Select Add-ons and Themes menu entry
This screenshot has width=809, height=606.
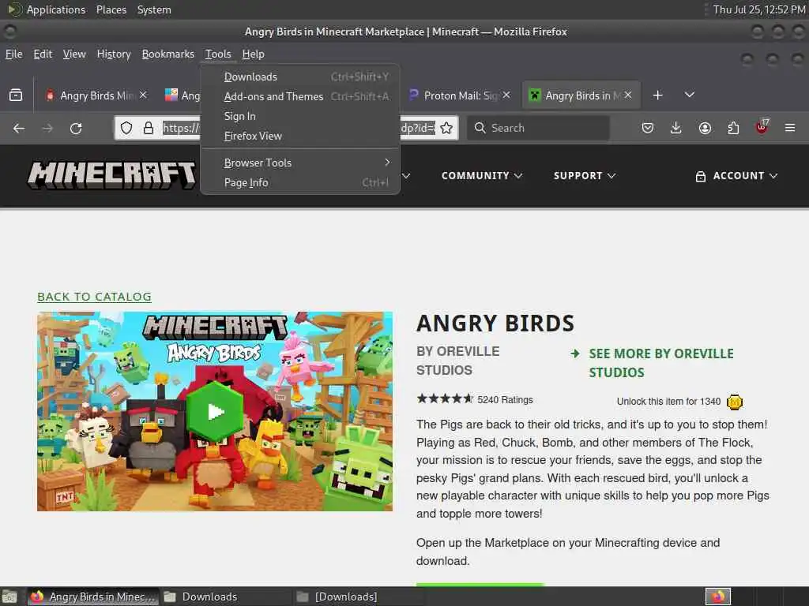pos(299,96)
